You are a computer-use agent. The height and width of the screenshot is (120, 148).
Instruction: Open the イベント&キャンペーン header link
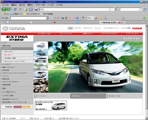pyautogui.click(x=111, y=28)
